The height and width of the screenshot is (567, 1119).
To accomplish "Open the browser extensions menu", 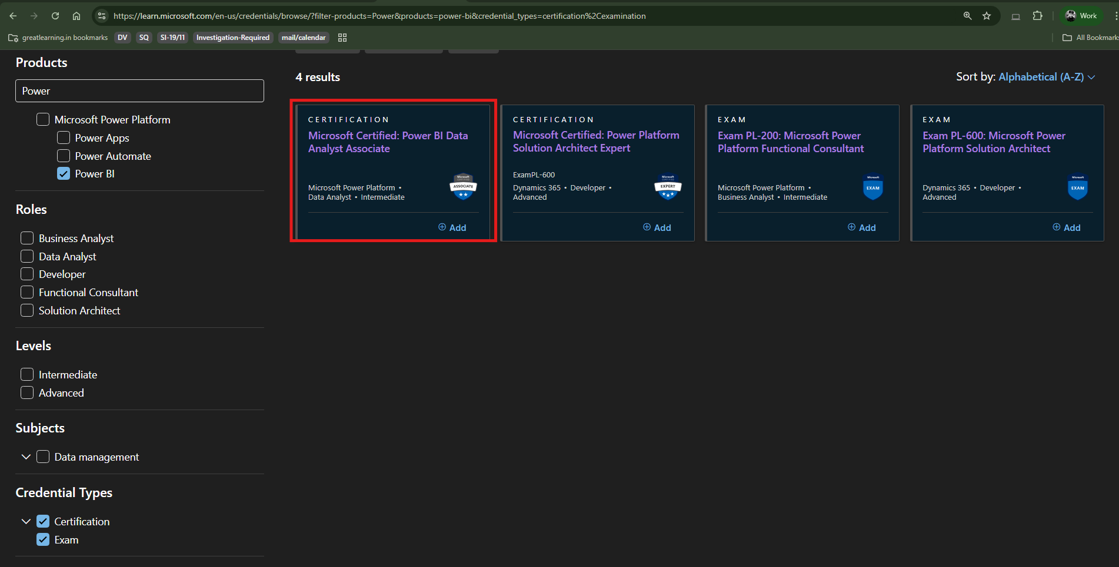I will click(1037, 16).
